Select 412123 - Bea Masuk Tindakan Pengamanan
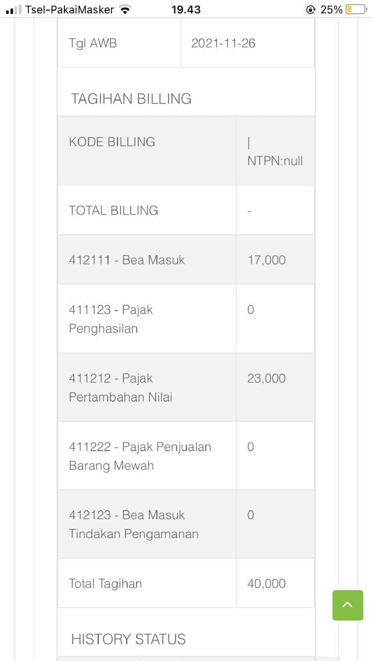Screen dimensions: 372x661 pos(134,524)
